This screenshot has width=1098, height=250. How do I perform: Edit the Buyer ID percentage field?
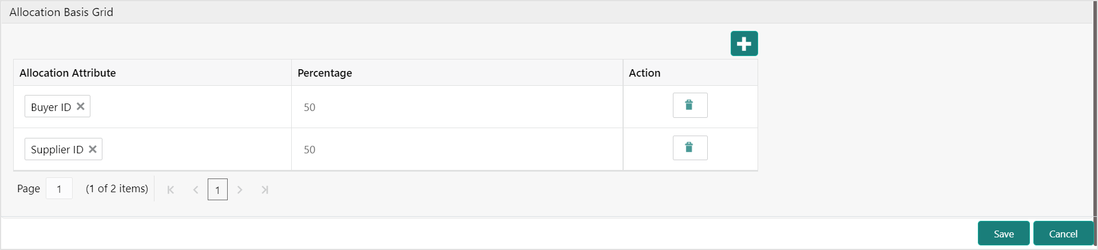(x=457, y=107)
